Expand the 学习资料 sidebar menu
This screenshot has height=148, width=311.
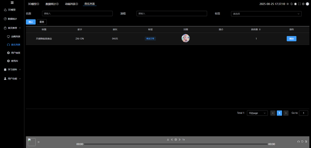[12, 70]
